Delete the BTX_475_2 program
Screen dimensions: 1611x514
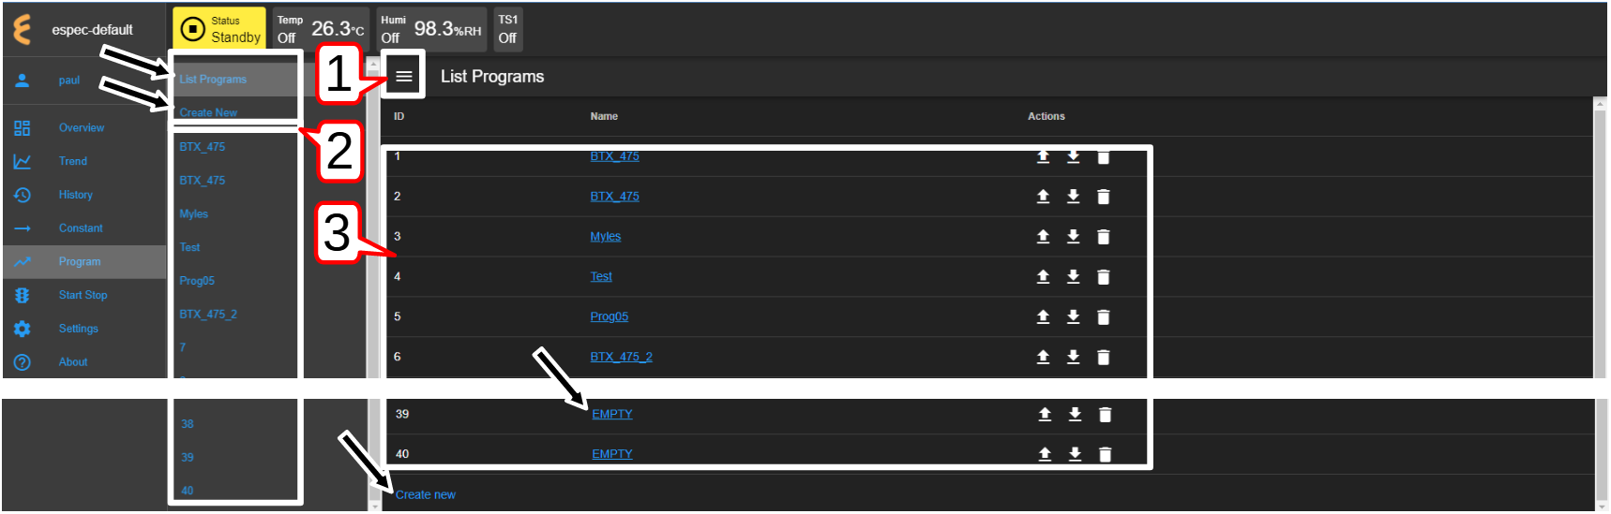tap(1104, 357)
